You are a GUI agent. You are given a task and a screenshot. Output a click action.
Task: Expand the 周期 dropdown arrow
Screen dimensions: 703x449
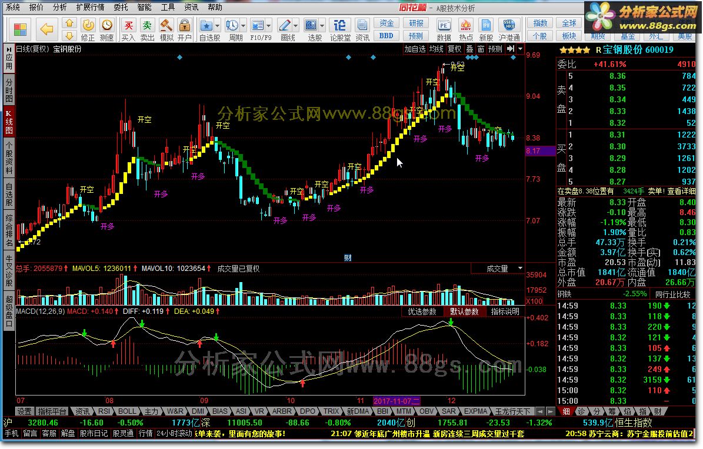(244, 25)
